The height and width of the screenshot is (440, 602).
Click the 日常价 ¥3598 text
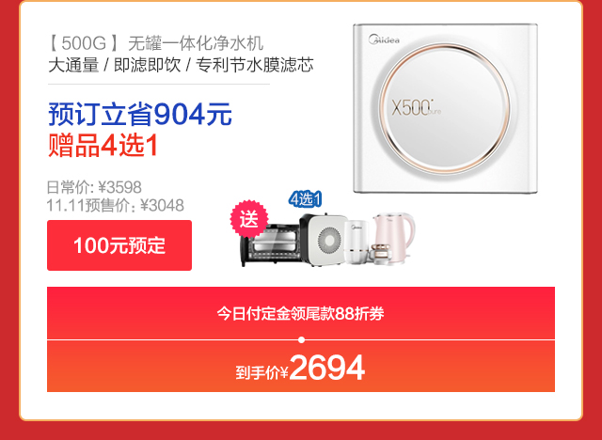tap(94, 188)
